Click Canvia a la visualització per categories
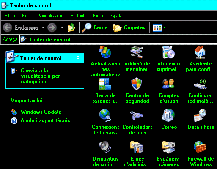 coord(40,76)
